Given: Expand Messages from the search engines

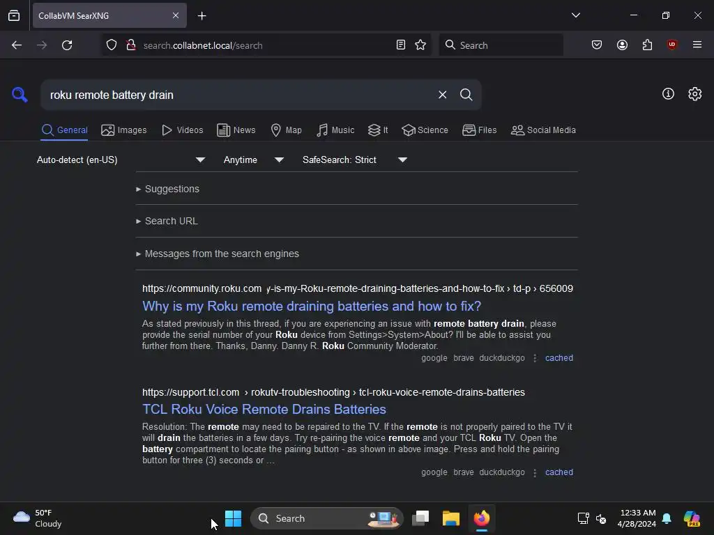Looking at the screenshot, I should coord(218,254).
